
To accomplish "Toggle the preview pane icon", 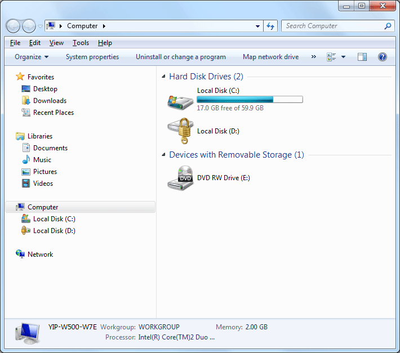I will coord(362,57).
